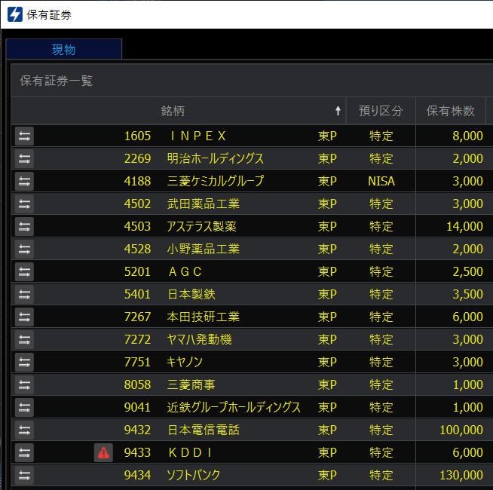
Task: Select the キヤノン stock name
Action: pyautogui.click(x=185, y=363)
